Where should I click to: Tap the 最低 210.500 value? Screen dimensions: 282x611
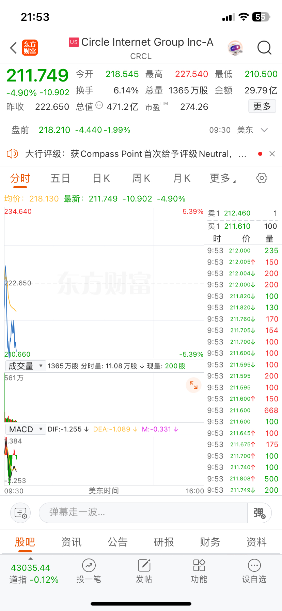(x=261, y=74)
